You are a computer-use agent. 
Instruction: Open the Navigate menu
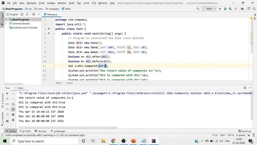pyautogui.click(x=31, y=3)
